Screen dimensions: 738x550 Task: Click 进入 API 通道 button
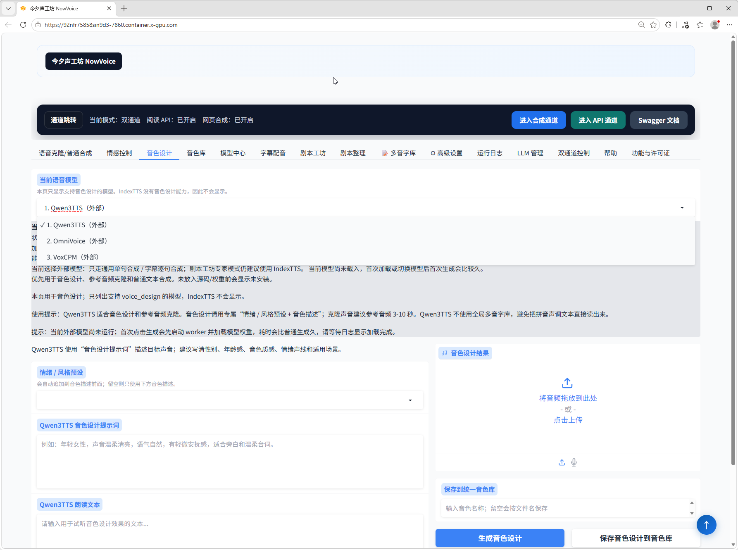point(598,120)
